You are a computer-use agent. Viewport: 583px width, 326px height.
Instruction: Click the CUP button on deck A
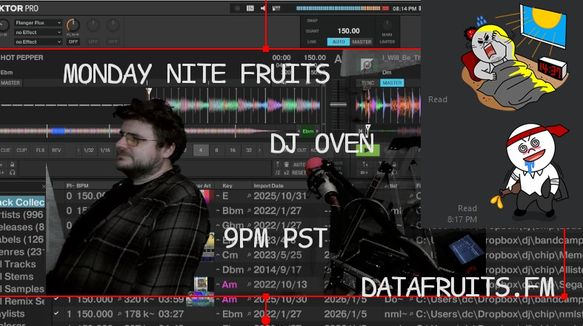click(x=21, y=150)
